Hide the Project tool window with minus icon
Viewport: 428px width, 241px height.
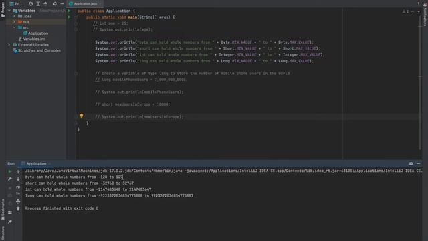pos(62,4)
